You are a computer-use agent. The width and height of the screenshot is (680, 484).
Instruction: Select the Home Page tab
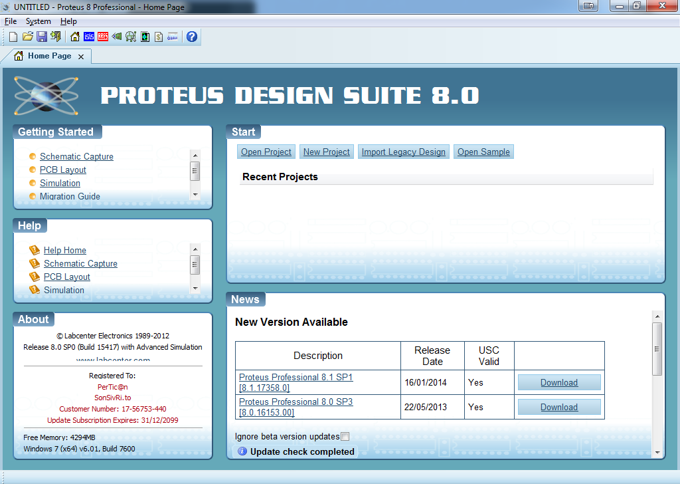coord(46,56)
